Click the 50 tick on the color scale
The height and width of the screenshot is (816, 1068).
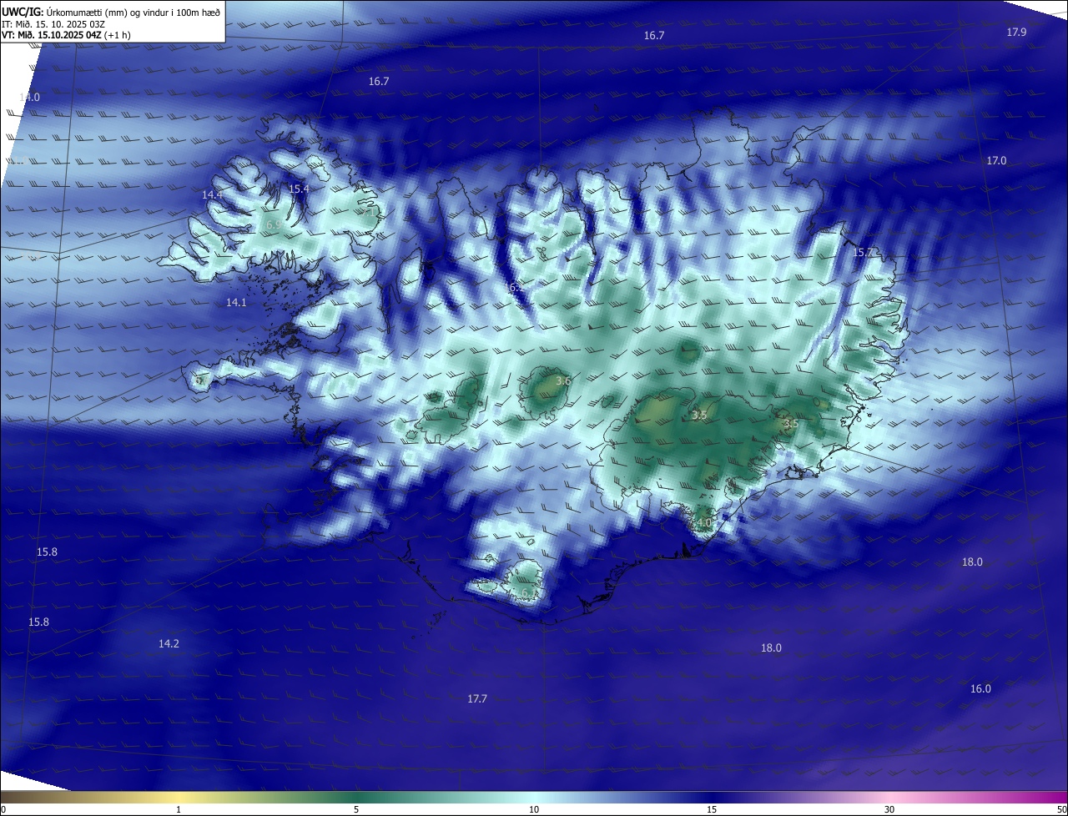(x=1061, y=809)
